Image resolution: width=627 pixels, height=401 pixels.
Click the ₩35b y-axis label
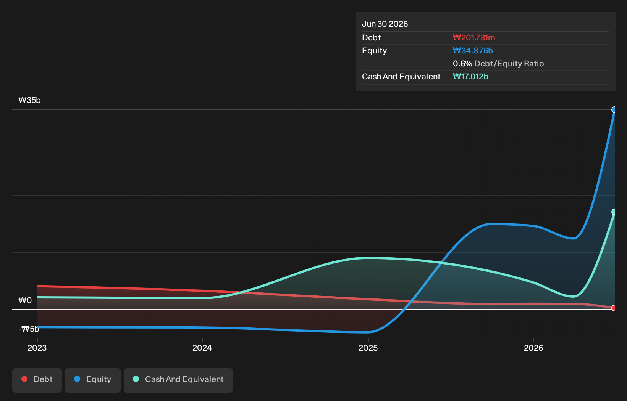coord(29,100)
